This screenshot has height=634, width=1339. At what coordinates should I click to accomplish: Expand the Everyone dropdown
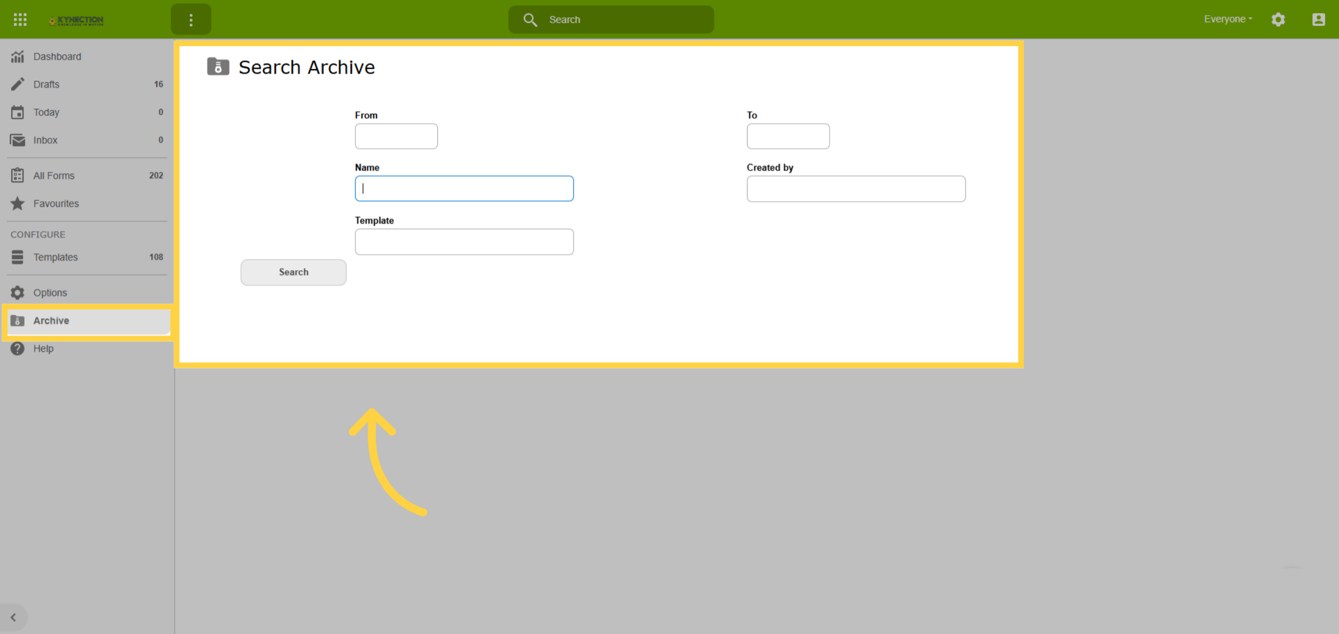click(x=1228, y=19)
